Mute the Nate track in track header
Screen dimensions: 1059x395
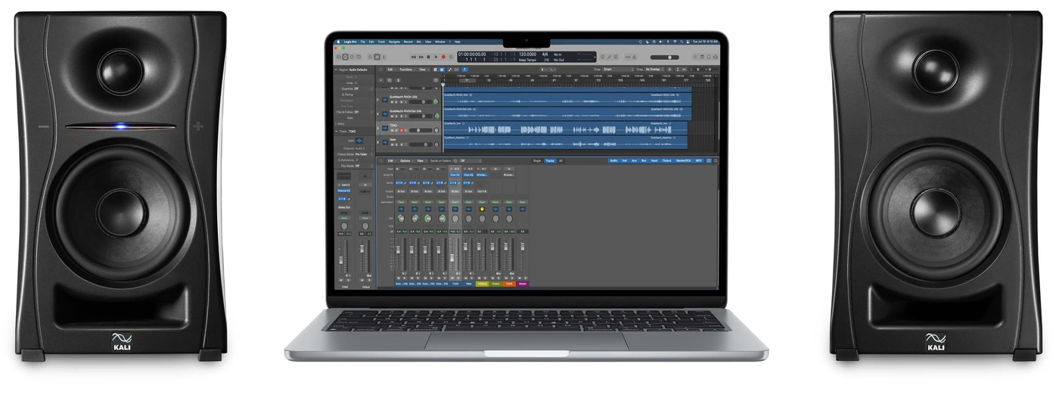392,145
